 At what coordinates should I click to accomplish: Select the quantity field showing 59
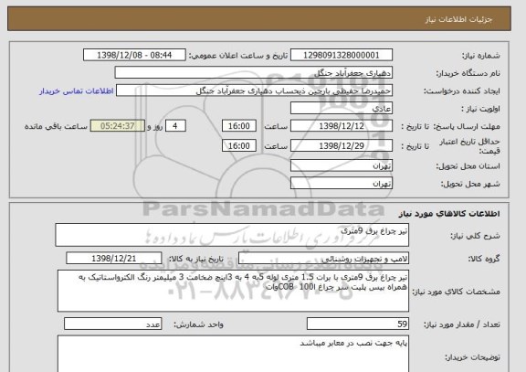(358, 324)
